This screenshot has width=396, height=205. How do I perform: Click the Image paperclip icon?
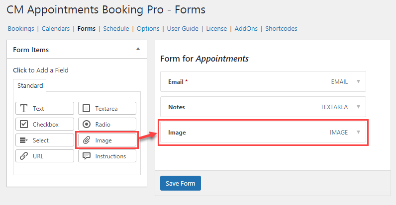point(87,140)
